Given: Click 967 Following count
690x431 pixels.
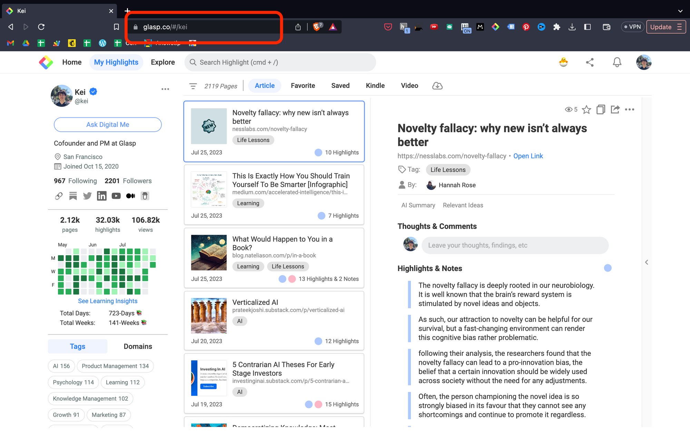Looking at the screenshot, I should tap(75, 181).
